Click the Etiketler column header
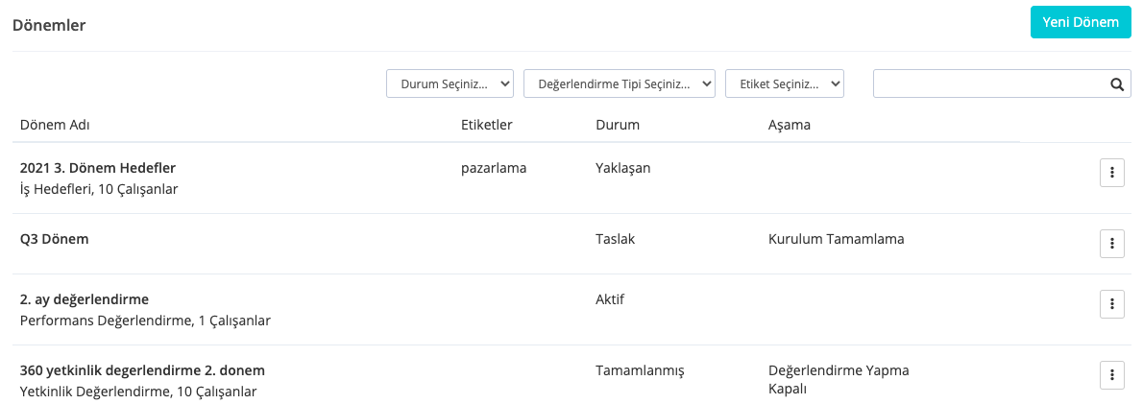Screen dimensions: 1143x404 click(x=487, y=126)
